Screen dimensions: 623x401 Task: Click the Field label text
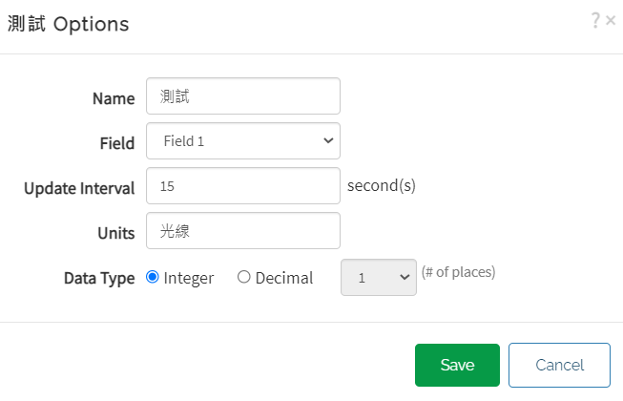[117, 143]
